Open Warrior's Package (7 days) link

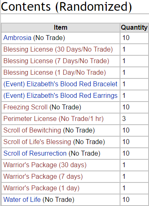43,177
